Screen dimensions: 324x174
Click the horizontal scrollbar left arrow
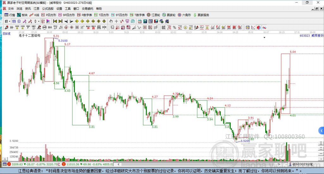point(118,164)
